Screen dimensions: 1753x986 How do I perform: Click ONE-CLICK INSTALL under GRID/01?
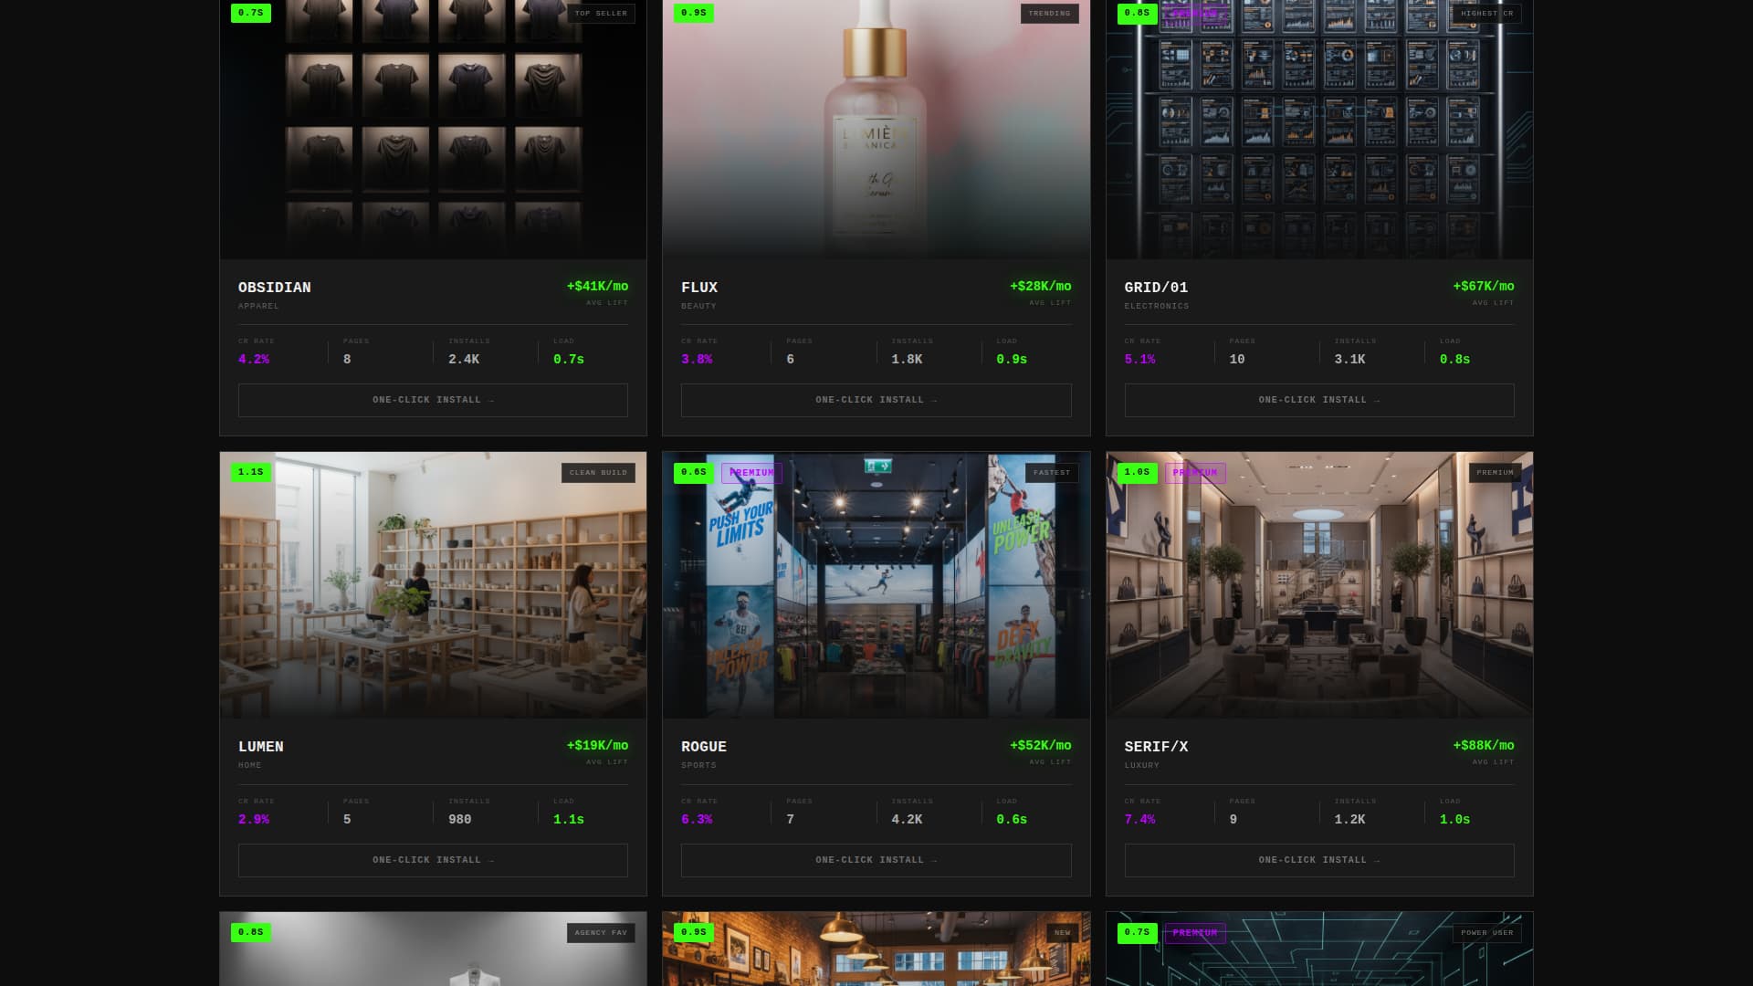pyautogui.click(x=1318, y=400)
